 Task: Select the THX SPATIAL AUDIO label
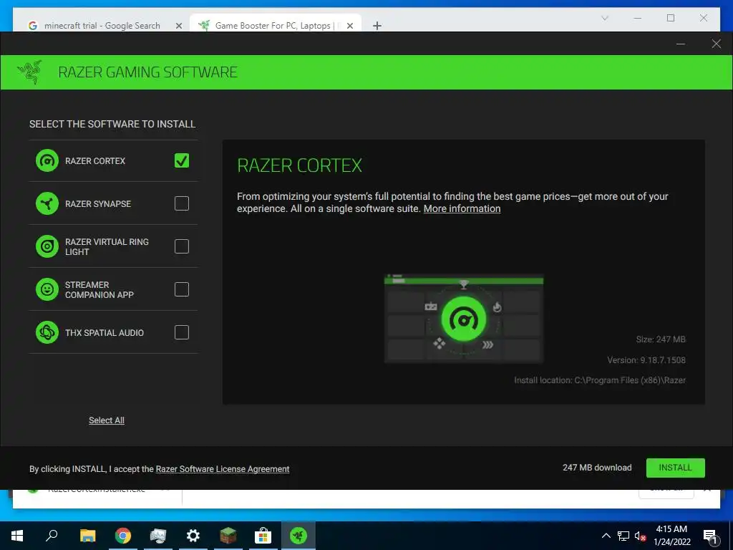click(105, 333)
